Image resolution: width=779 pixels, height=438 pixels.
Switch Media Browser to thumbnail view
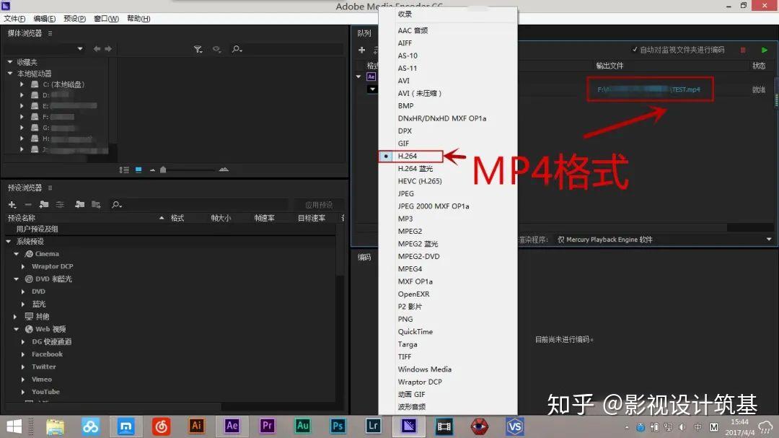[138, 170]
